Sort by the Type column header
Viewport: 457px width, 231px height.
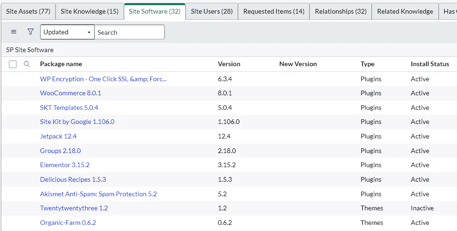point(367,64)
